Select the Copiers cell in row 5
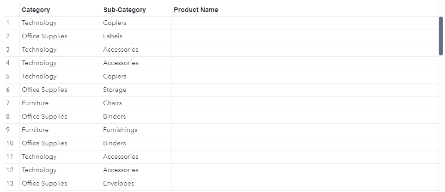445x192 pixels. (x=115, y=77)
